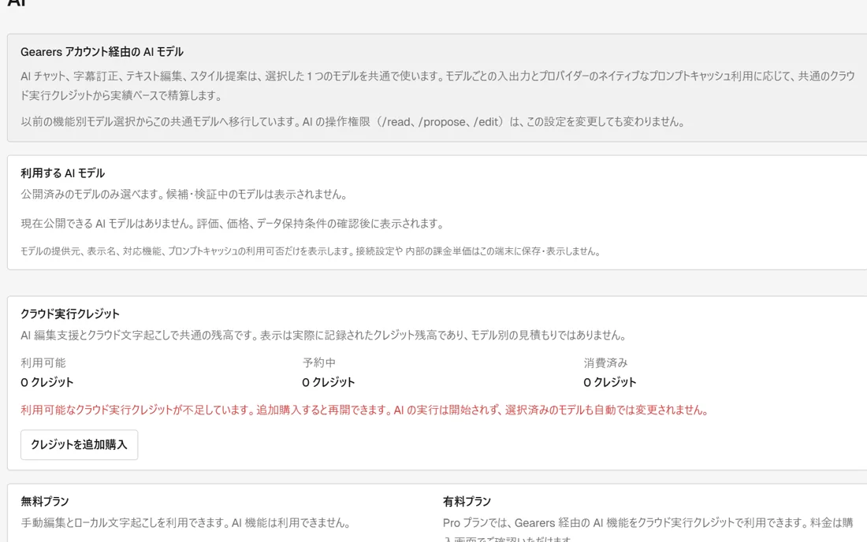Screen dimensions: 867x542
Task: Click the AI 編集支援とクラウド文字起こし description line
Action: (x=324, y=336)
